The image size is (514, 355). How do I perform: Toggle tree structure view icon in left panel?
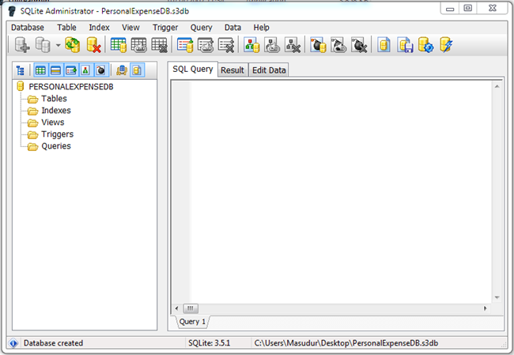click(21, 70)
